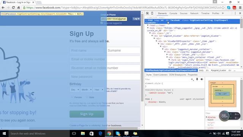Open the Event Listeners pane tab
The image size is (243, 137).
tap(160, 75)
